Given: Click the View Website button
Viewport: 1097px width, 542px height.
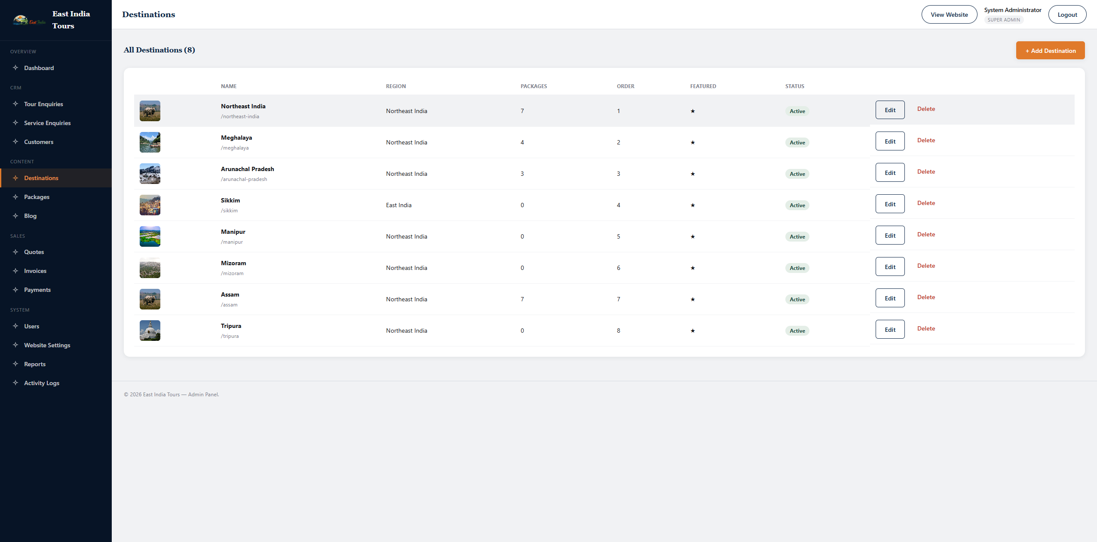Looking at the screenshot, I should tap(949, 15).
